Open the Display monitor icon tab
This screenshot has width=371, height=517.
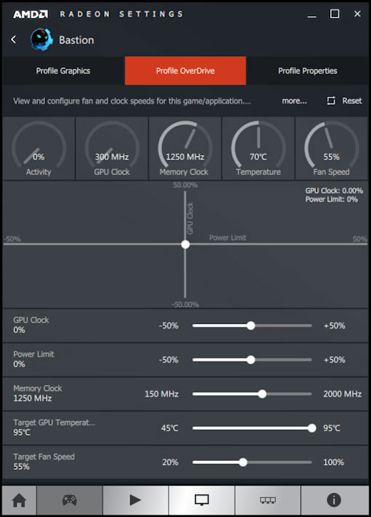(202, 500)
